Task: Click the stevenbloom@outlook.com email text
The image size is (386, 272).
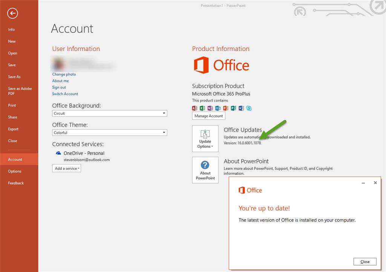Action: coord(87,160)
